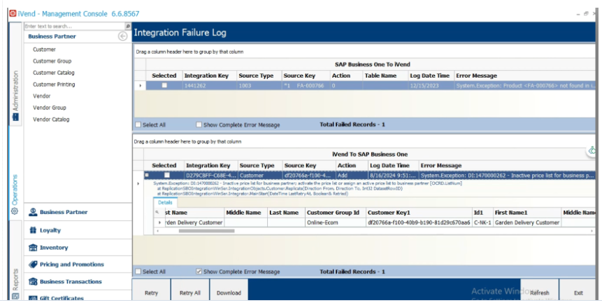Click the Details grid filter search icon
Screen dimensions: 602x305
click(x=157, y=213)
